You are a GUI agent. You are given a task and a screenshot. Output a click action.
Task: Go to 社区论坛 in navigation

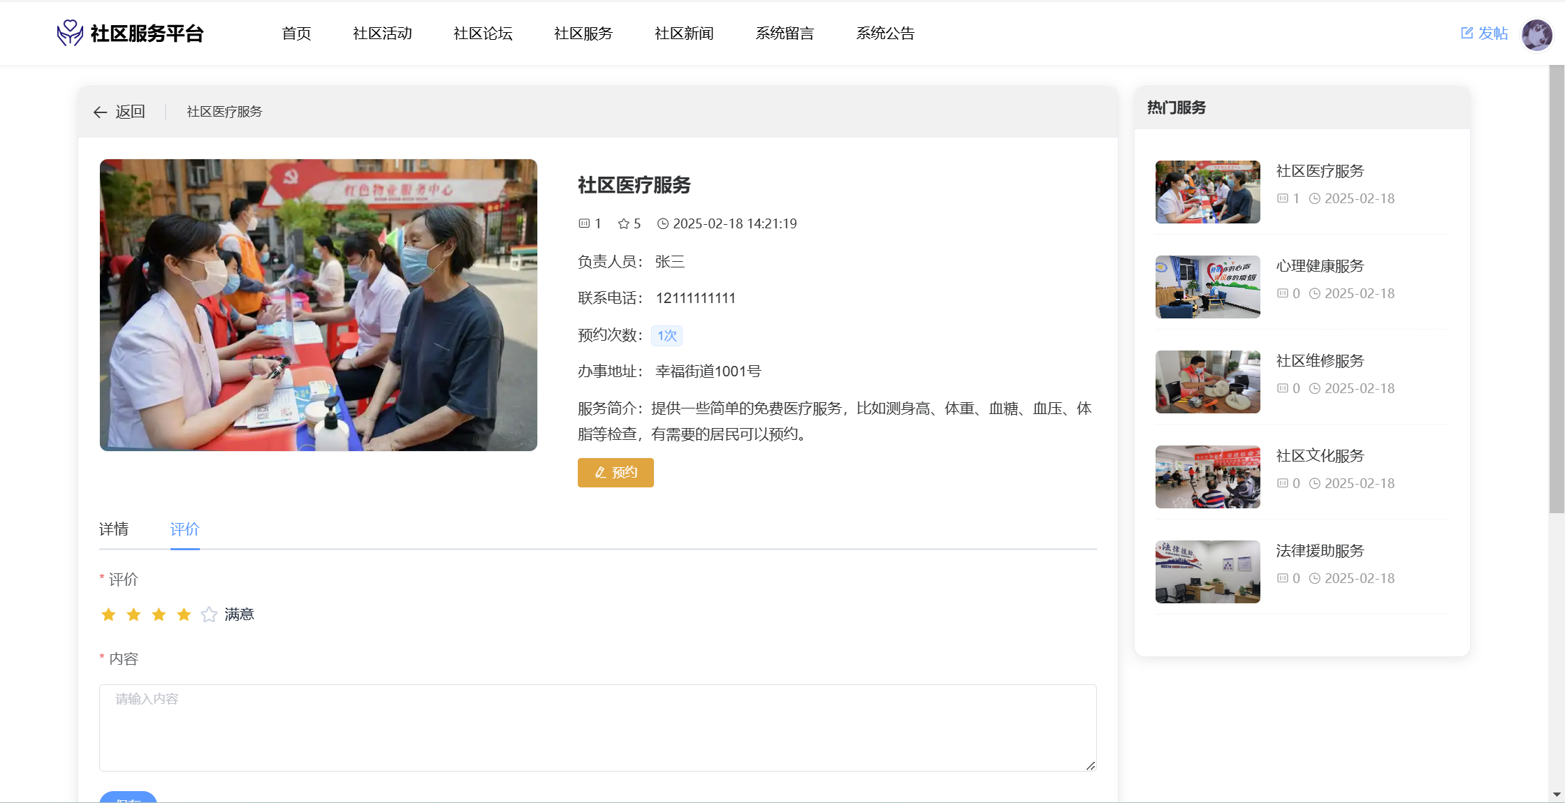click(x=483, y=34)
